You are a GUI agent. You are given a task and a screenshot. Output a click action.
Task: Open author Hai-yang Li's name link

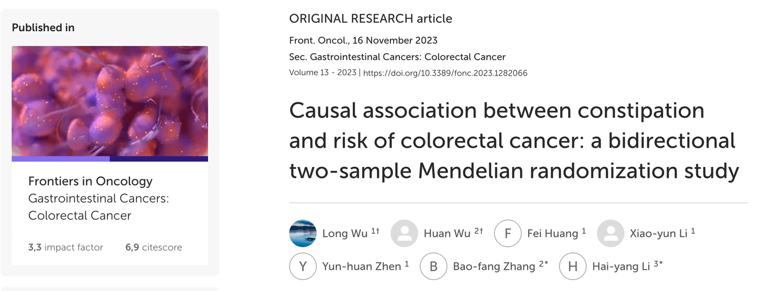tap(621, 267)
